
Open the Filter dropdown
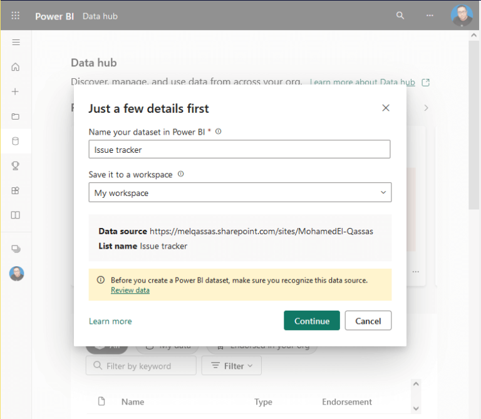[x=232, y=366]
